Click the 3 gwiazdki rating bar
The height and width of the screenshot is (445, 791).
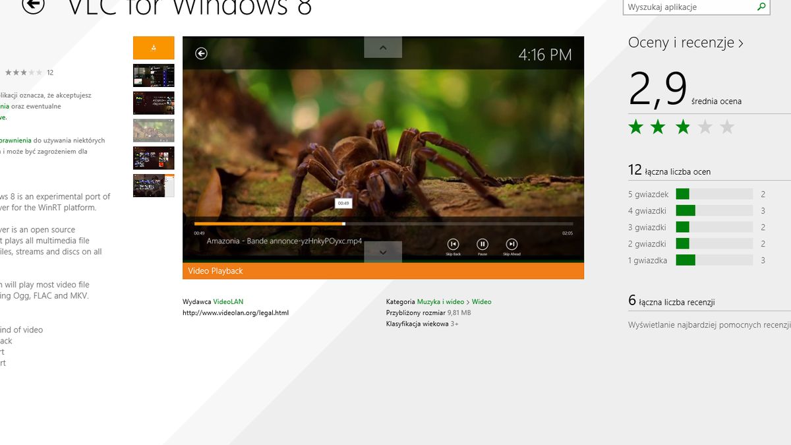715,227
